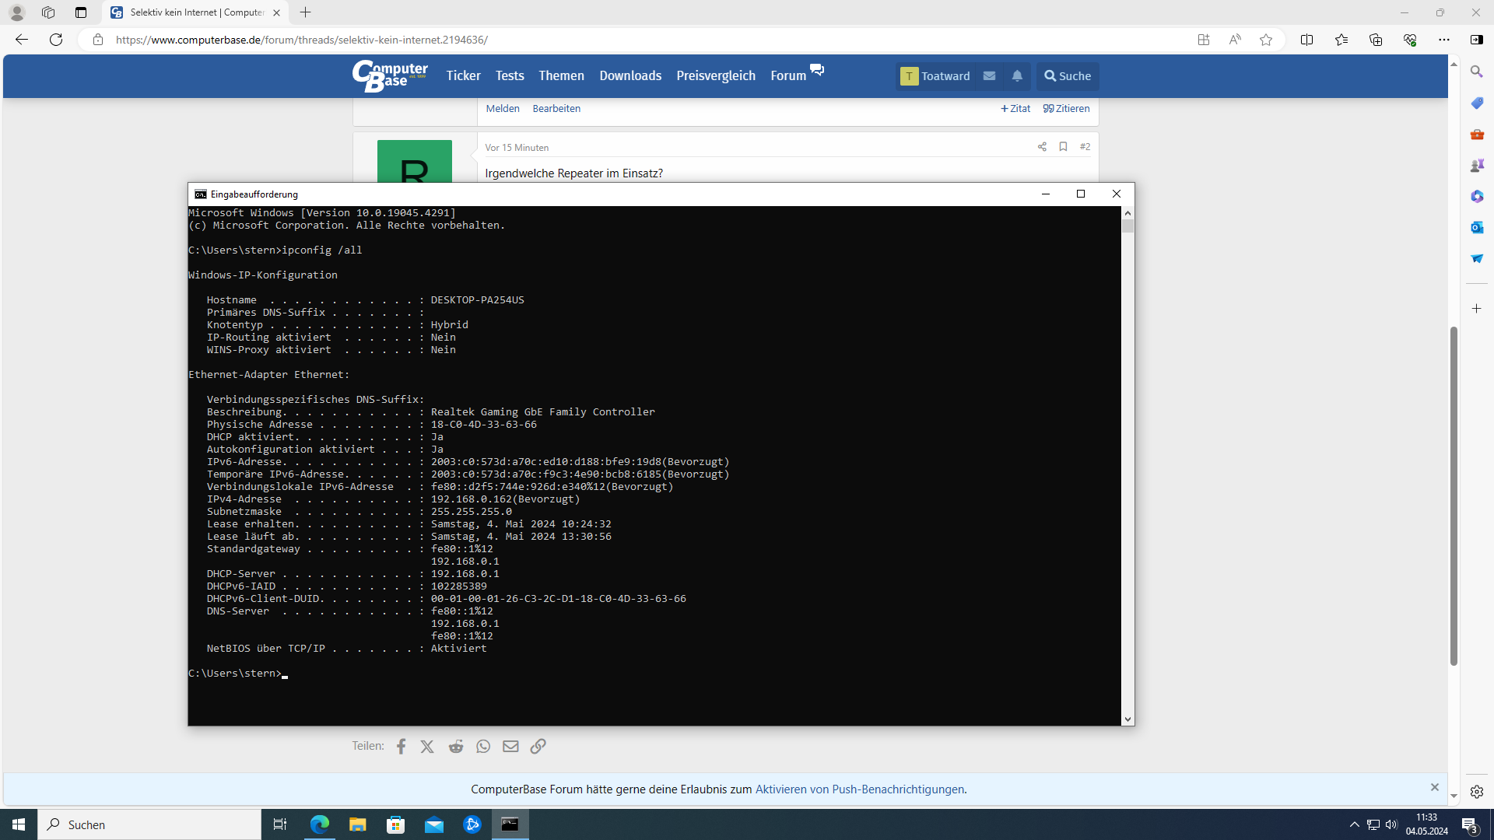Viewport: 1494px width, 840px height.
Task: Toggle Edge split screen view
Action: [x=1306, y=40]
